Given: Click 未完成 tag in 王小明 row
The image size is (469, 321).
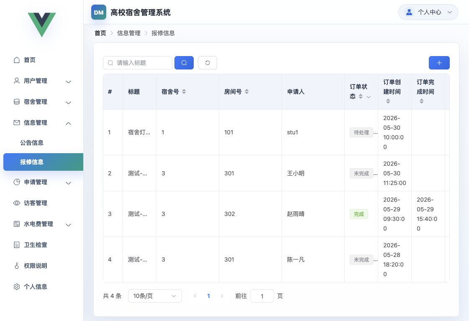Looking at the screenshot, I should (x=361, y=173).
